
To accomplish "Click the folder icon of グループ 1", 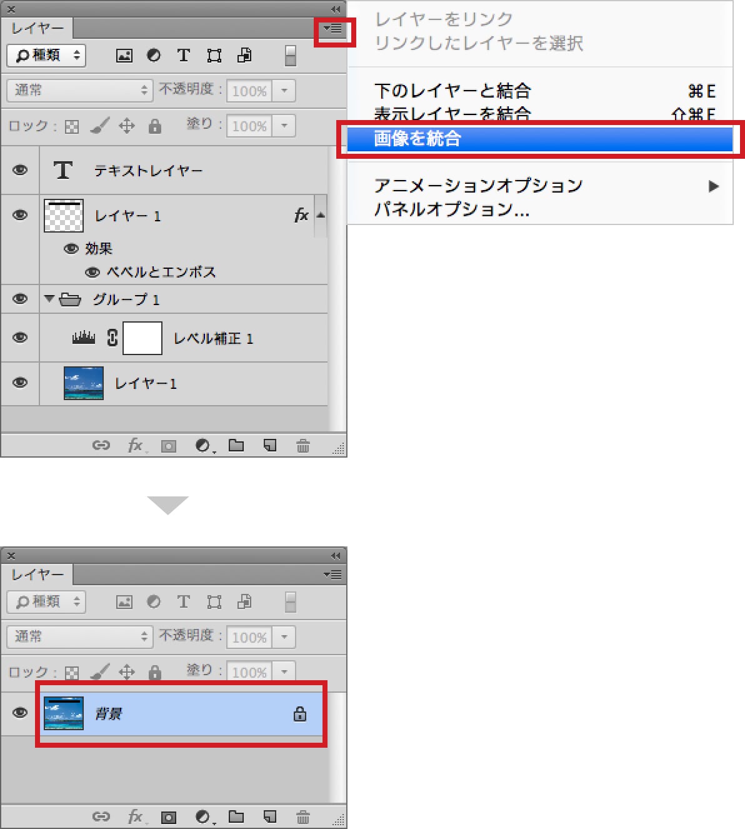I will (70, 299).
